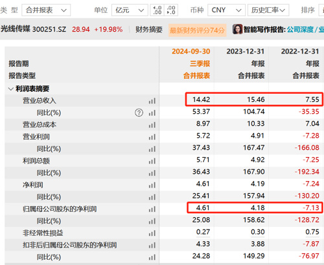Open chart icon for 归属母公司股东的净利润 同比(%) row
This screenshot has height=265, width=324.
pos(152,221)
